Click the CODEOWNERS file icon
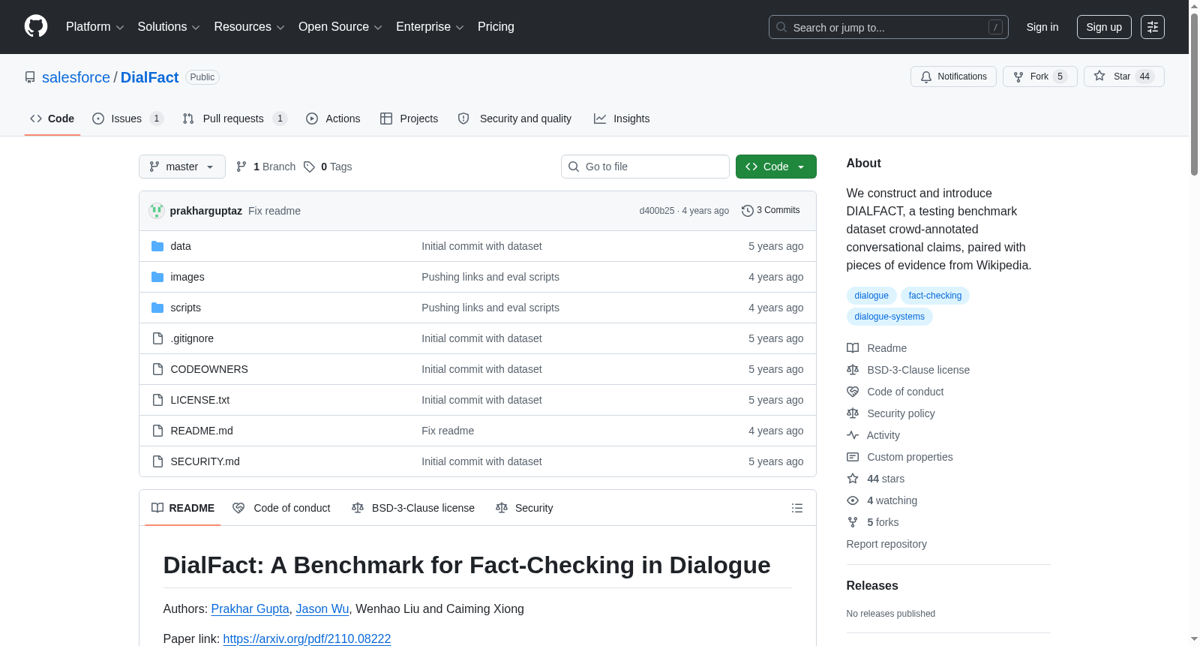Image resolution: width=1200 pixels, height=646 pixels. click(157, 369)
